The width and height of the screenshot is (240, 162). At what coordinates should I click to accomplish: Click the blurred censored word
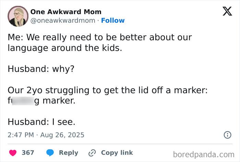coord(23,101)
